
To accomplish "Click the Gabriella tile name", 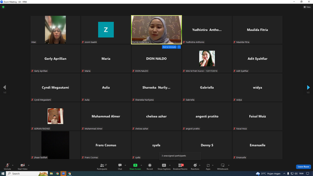I will pyautogui.click(x=207, y=88).
